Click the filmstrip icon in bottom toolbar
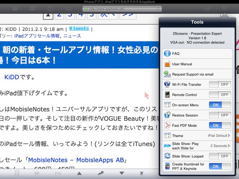This screenshot has width=239, height=179. [x=17, y=173]
